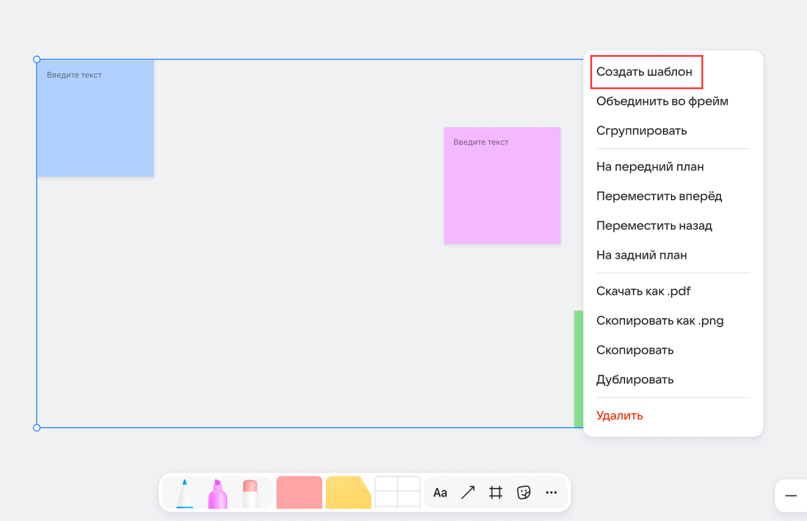The height and width of the screenshot is (521, 807).
Task: Open the sticker picker
Action: [524, 493]
